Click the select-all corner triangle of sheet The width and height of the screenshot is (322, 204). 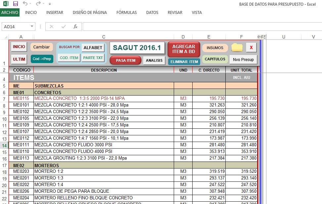pyautogui.click(x=5, y=37)
